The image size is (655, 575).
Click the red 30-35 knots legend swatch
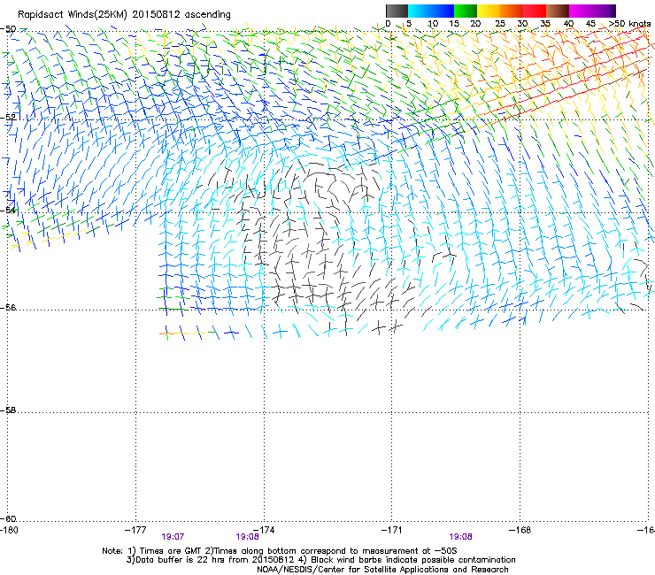point(535,11)
